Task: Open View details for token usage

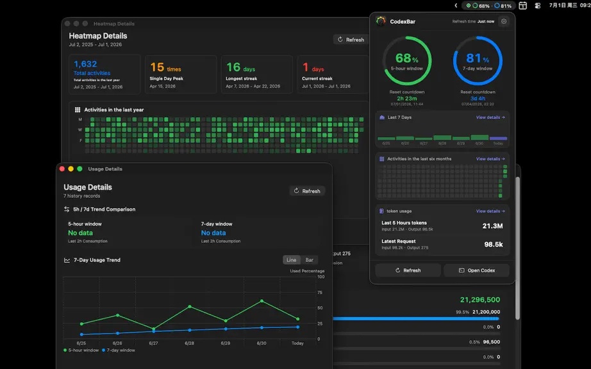Action: (490, 211)
